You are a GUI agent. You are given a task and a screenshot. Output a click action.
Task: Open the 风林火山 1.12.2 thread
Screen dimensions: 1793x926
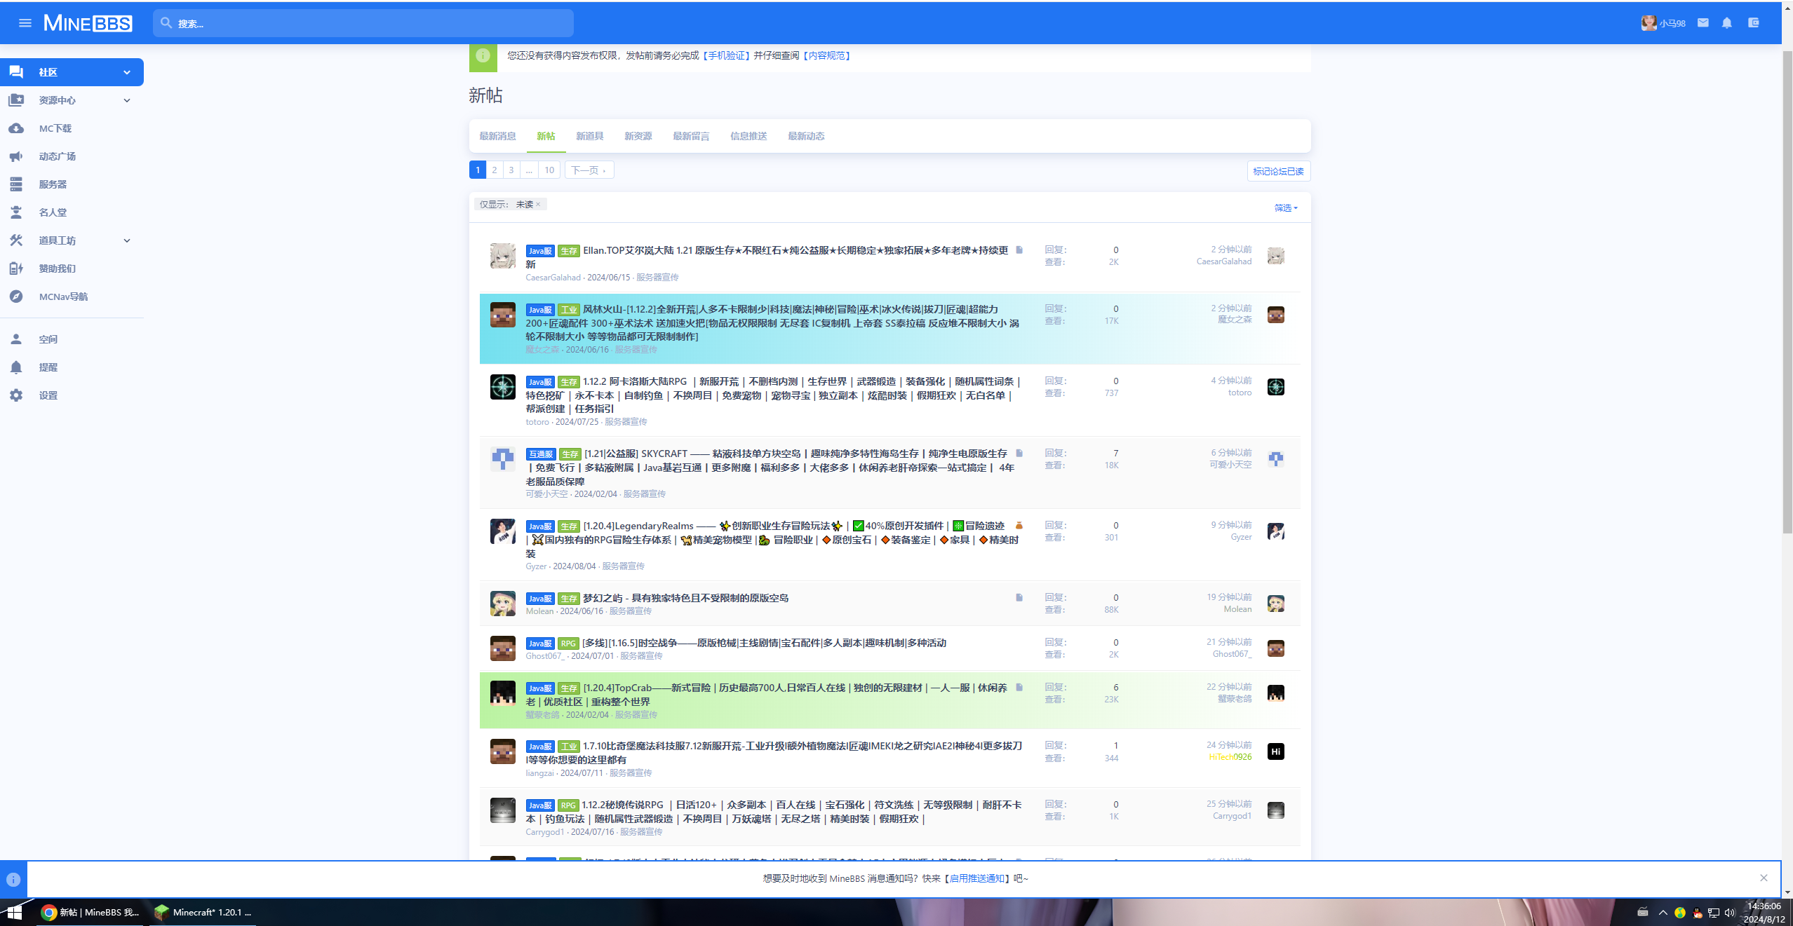[x=772, y=322]
